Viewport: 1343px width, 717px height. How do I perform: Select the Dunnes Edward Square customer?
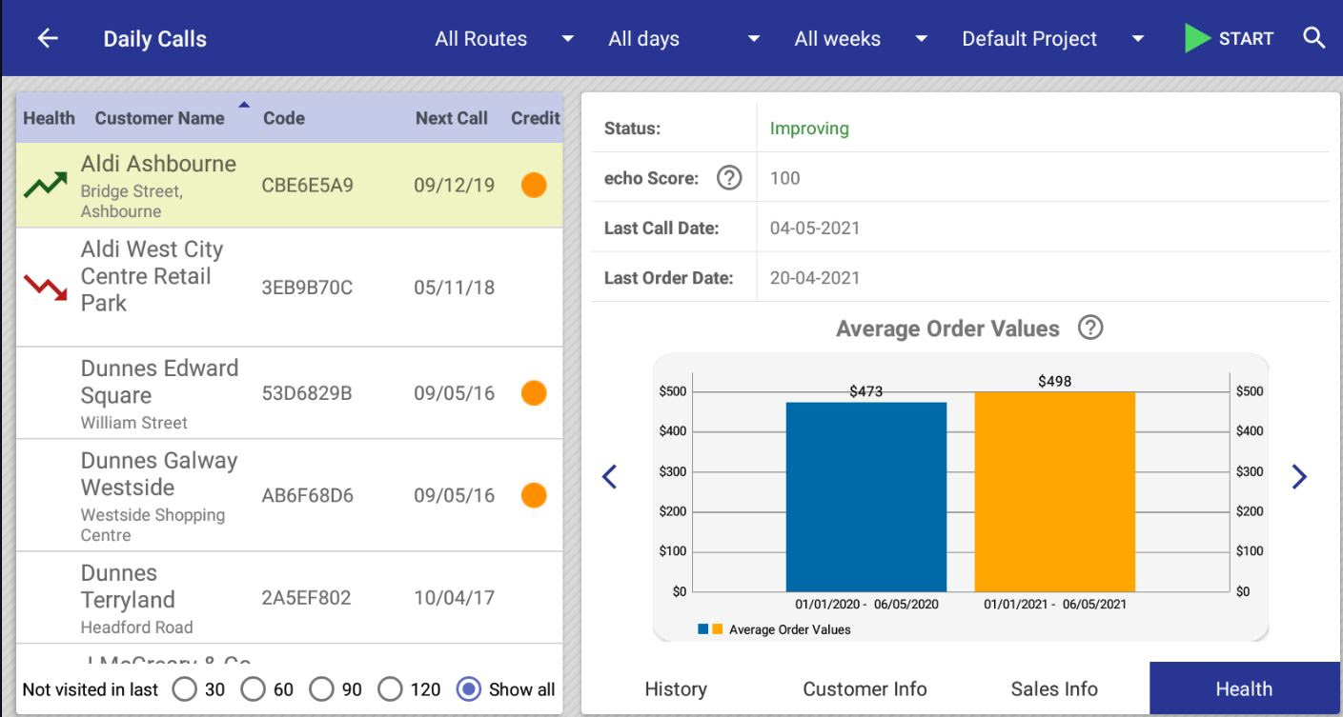point(291,392)
